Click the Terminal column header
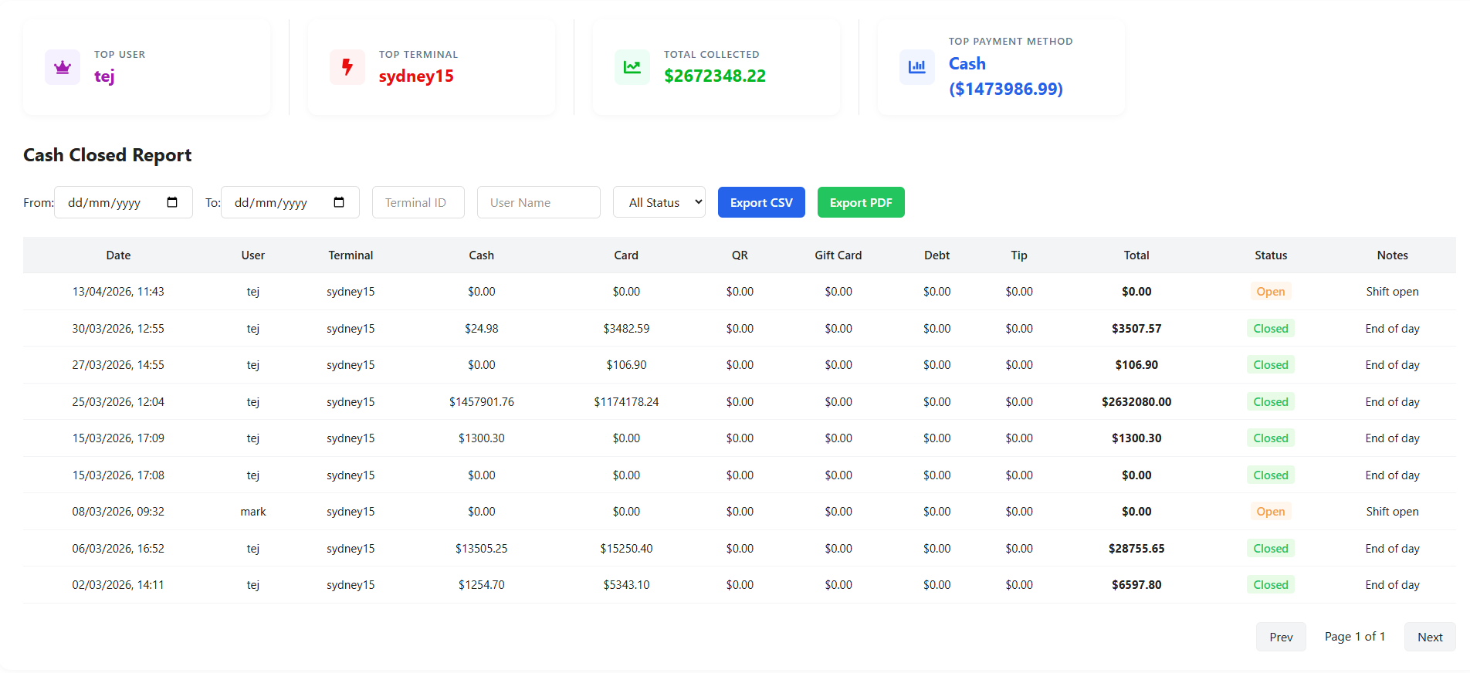 point(351,255)
